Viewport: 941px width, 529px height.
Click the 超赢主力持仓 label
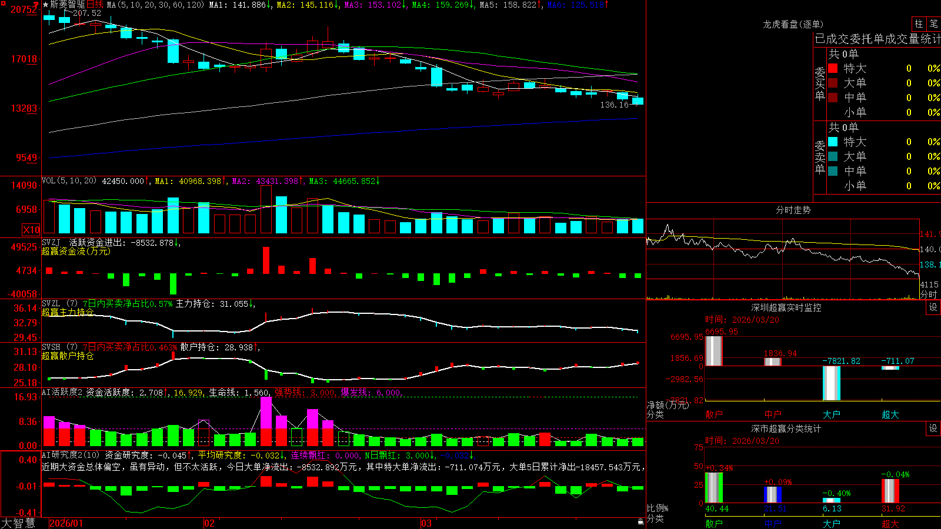[x=68, y=312]
